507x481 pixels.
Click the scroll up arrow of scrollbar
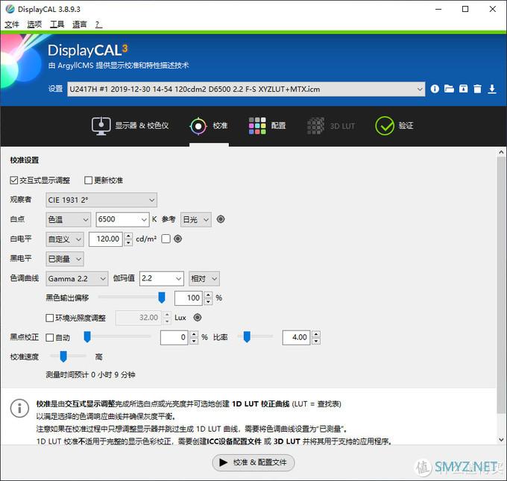pos(502,151)
